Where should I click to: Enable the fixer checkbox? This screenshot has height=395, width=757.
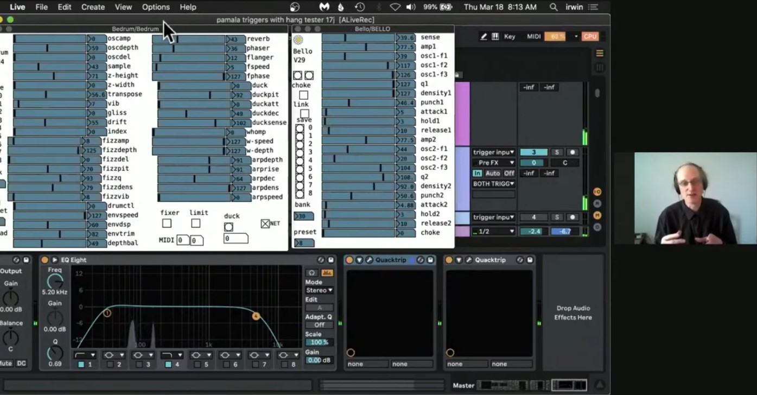click(x=167, y=224)
